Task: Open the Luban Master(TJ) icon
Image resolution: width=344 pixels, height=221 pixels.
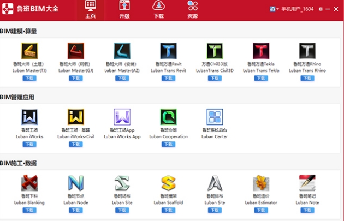Action: coord(29,51)
